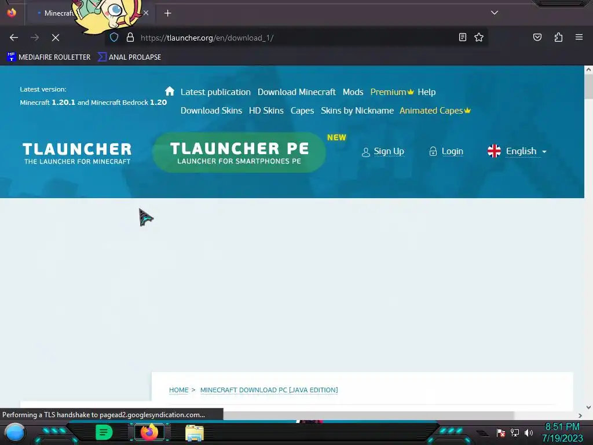Stop loading the page
The height and width of the screenshot is (445, 593).
pyautogui.click(x=56, y=38)
